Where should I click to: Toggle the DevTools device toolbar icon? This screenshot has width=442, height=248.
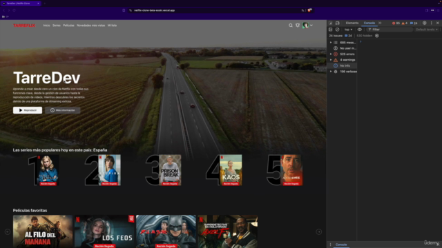click(x=338, y=23)
